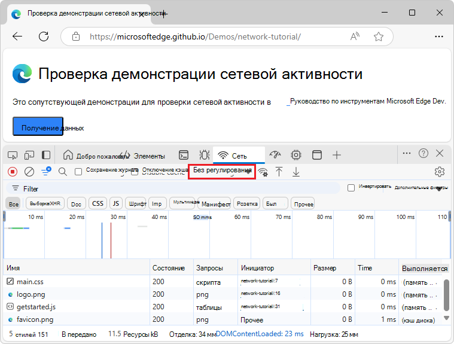
Task: Select the favicon.png request row
Action: tap(223, 319)
